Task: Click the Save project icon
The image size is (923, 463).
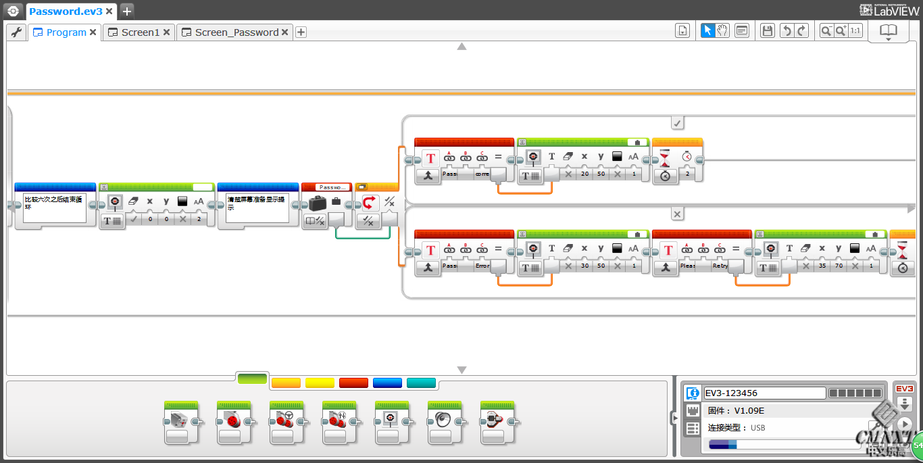Action: pyautogui.click(x=767, y=30)
